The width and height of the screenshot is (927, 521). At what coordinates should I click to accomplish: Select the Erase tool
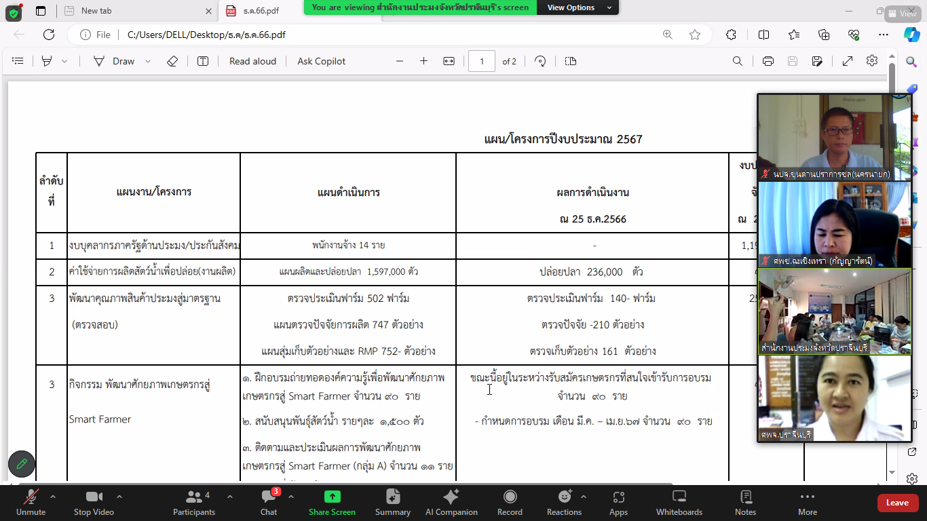172,61
